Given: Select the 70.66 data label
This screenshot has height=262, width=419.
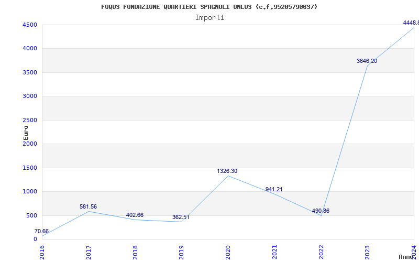Looking at the screenshot, I should pyautogui.click(x=42, y=231).
